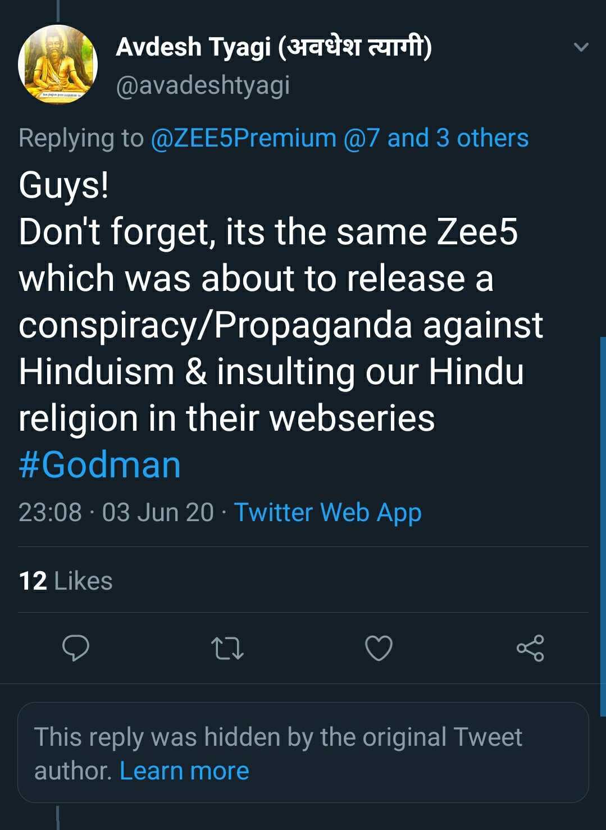This screenshot has height=830, width=606.
Task: Open the #Godman hashtag
Action: pos(100,465)
